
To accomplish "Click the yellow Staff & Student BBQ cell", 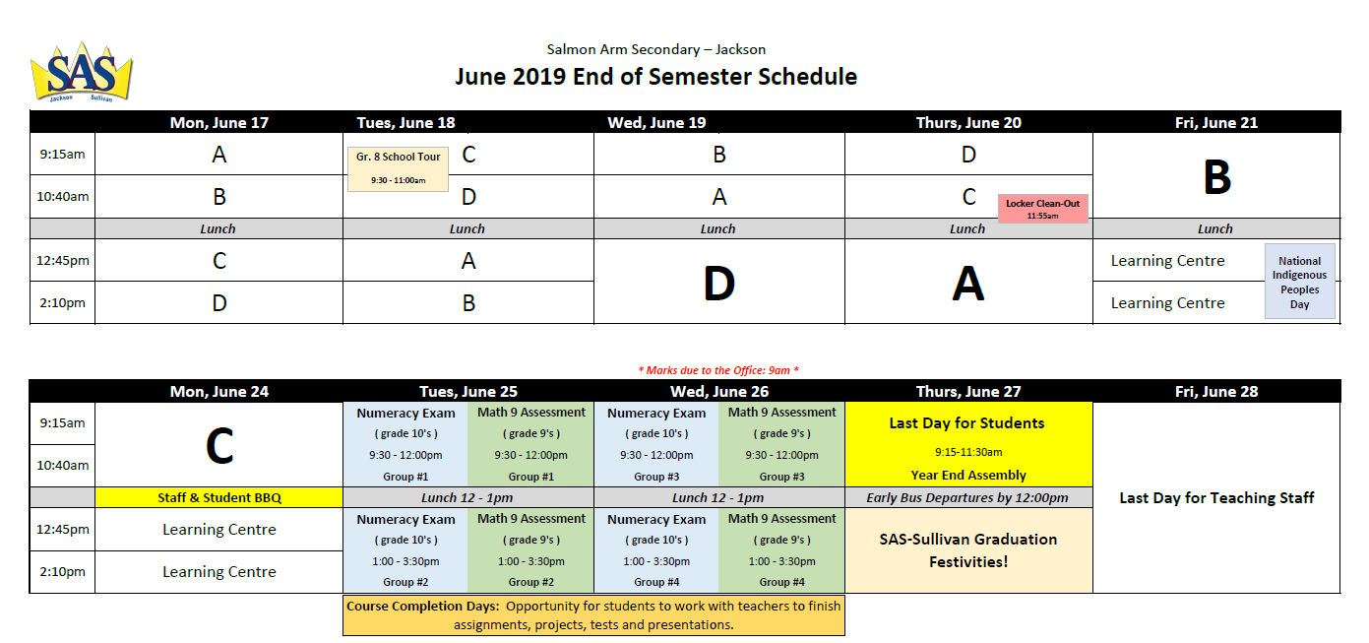I will [218, 497].
